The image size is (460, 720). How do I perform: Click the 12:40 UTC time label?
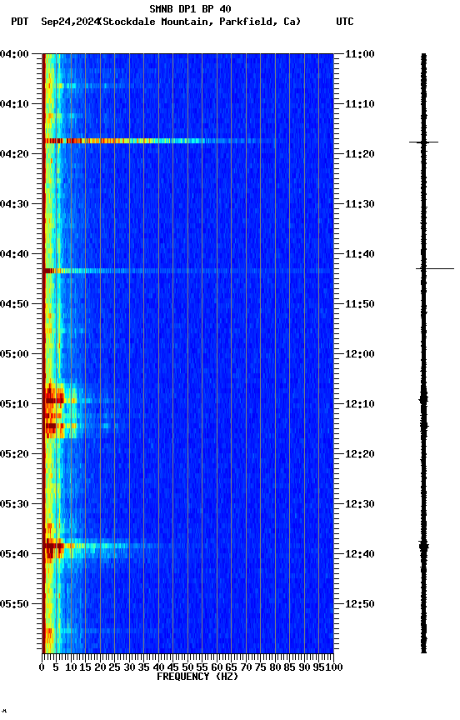pos(359,554)
